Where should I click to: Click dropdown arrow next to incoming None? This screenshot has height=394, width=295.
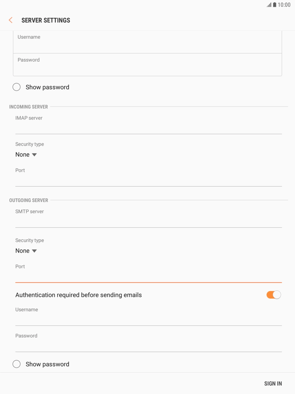point(34,155)
